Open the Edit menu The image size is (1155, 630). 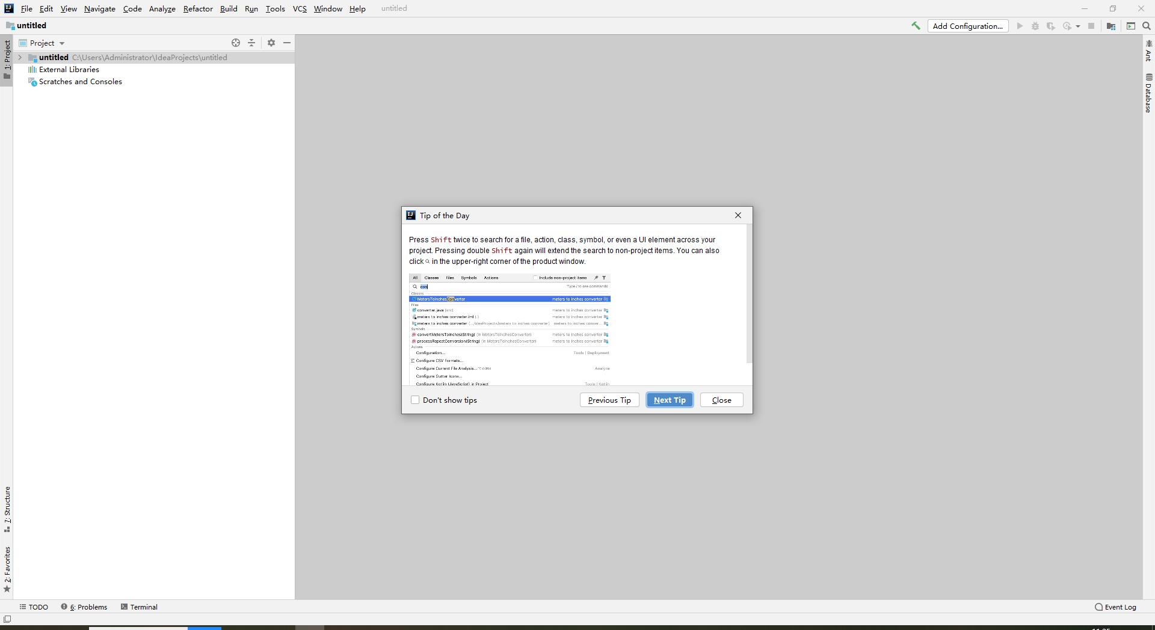[46, 8]
